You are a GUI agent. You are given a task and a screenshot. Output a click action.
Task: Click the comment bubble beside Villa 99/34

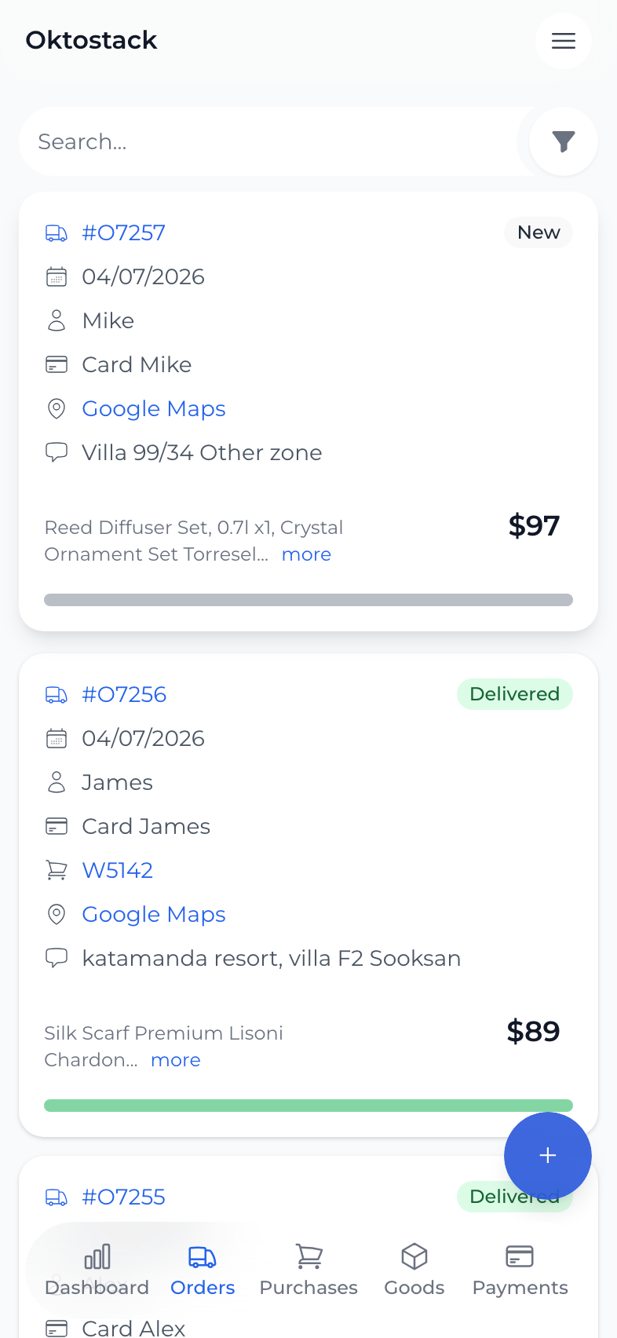point(57,452)
